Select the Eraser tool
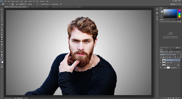 pyautogui.click(x=2, y=34)
